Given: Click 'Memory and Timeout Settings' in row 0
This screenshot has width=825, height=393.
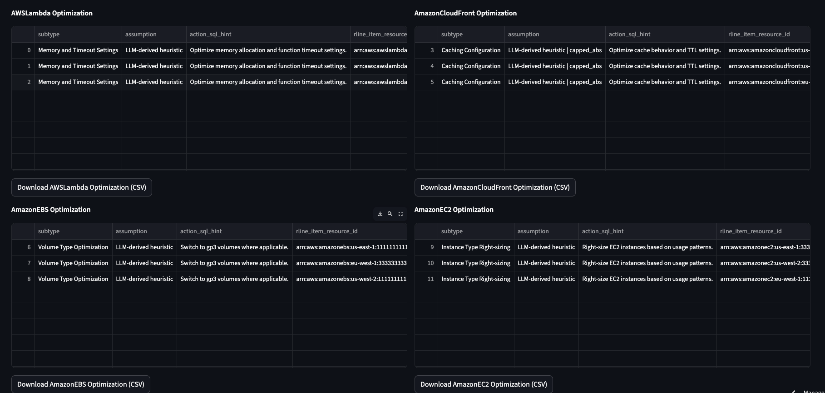Looking at the screenshot, I should (x=78, y=50).
